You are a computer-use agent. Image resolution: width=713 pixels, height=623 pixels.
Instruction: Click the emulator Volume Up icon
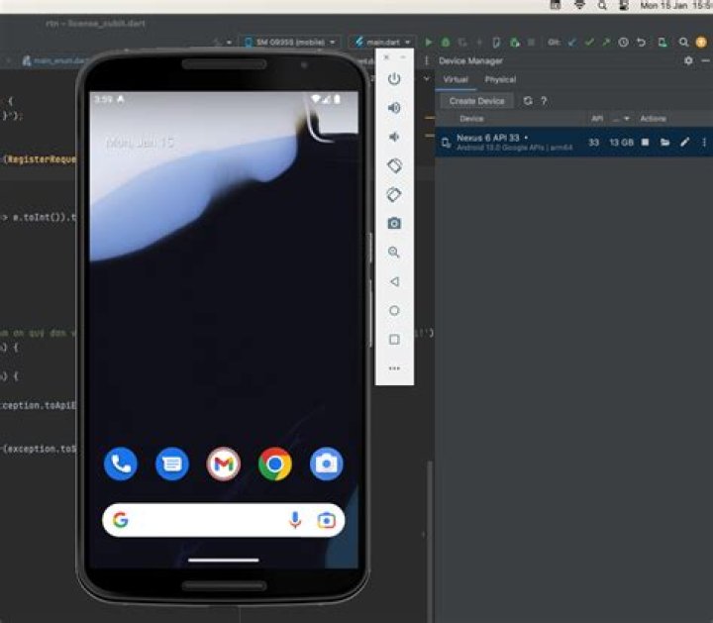point(394,108)
